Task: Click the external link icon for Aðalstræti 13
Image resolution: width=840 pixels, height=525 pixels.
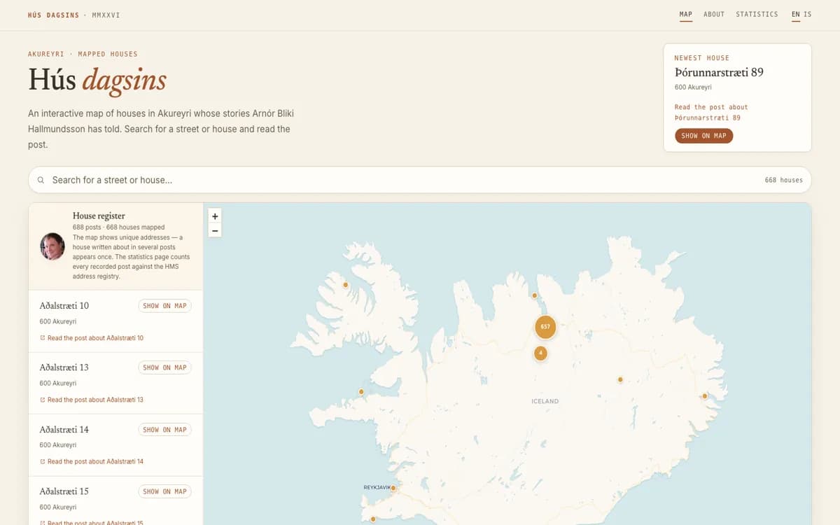Action: coord(43,400)
